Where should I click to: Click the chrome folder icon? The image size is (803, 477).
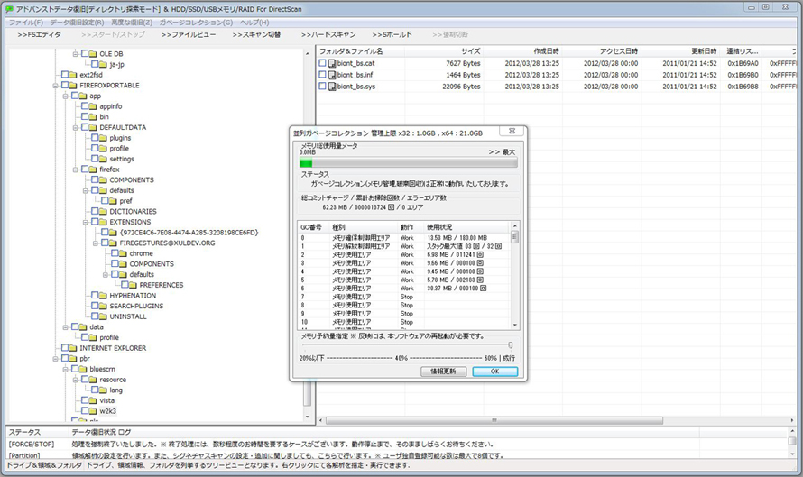tap(123, 252)
